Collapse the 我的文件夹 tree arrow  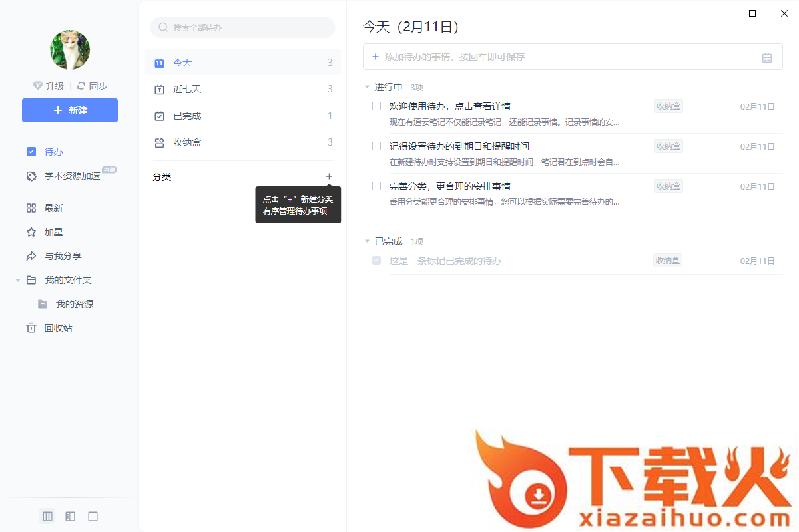(x=18, y=281)
